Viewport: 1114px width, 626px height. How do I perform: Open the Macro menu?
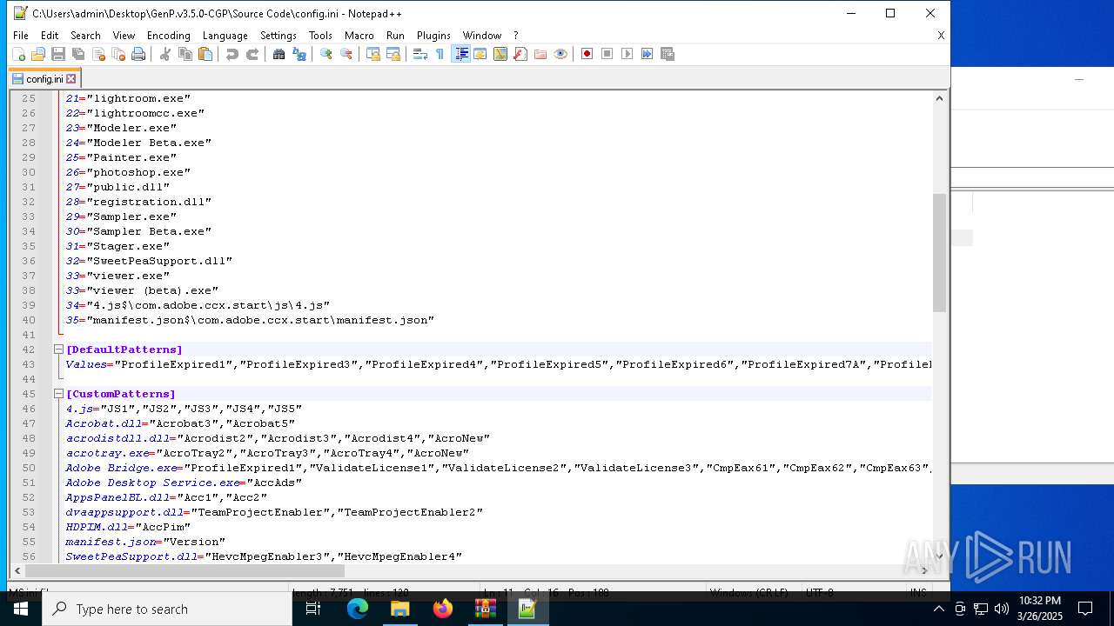click(x=359, y=36)
